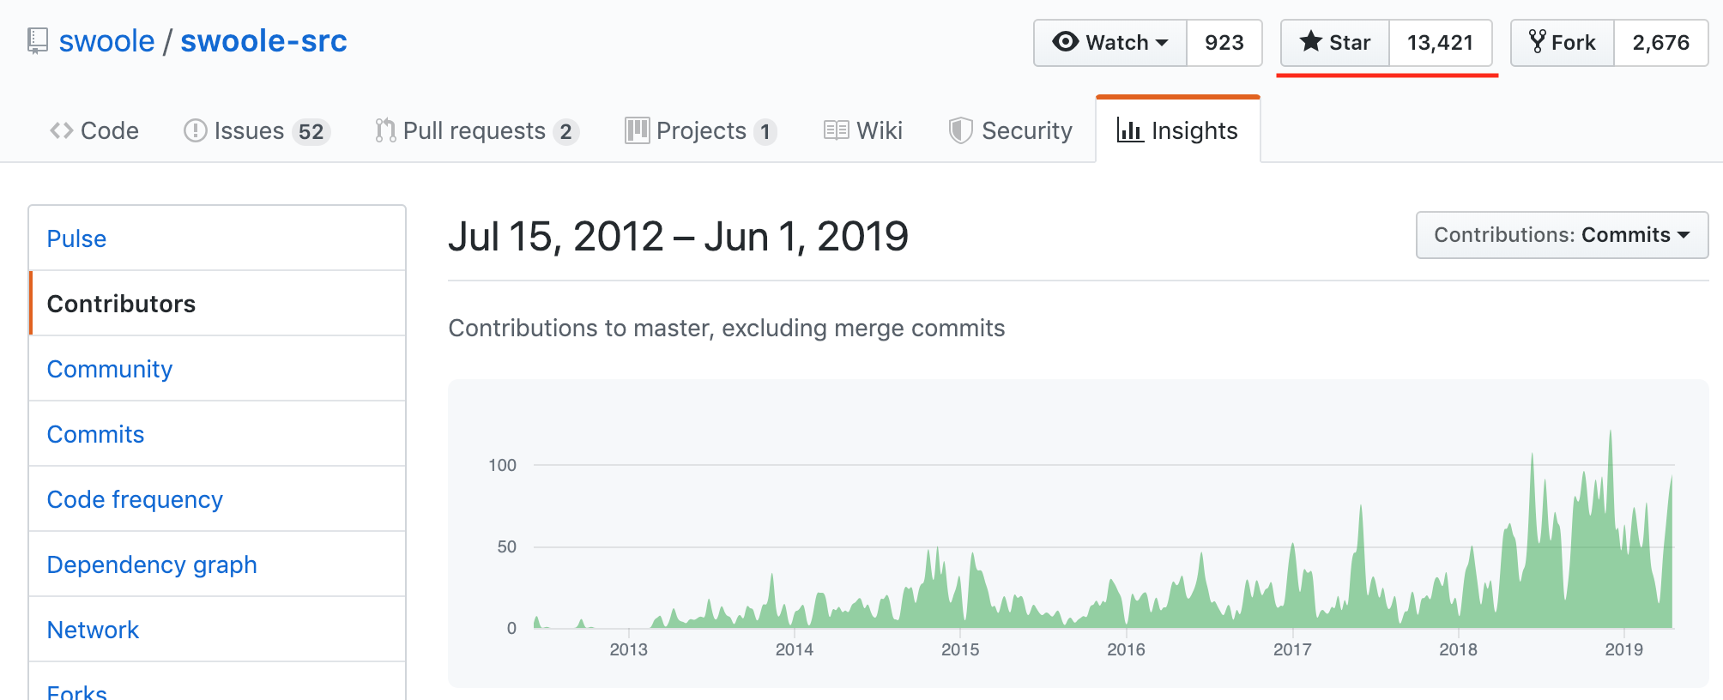Click the Security shield icon
The width and height of the screenshot is (1723, 700).
click(960, 130)
